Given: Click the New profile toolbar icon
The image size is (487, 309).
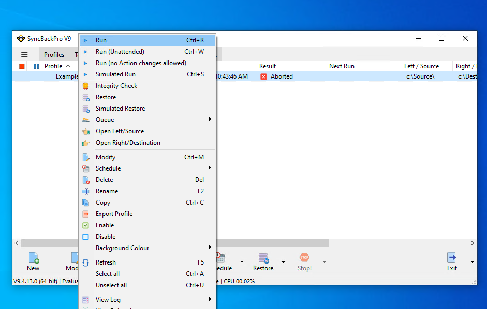Looking at the screenshot, I should [33, 257].
